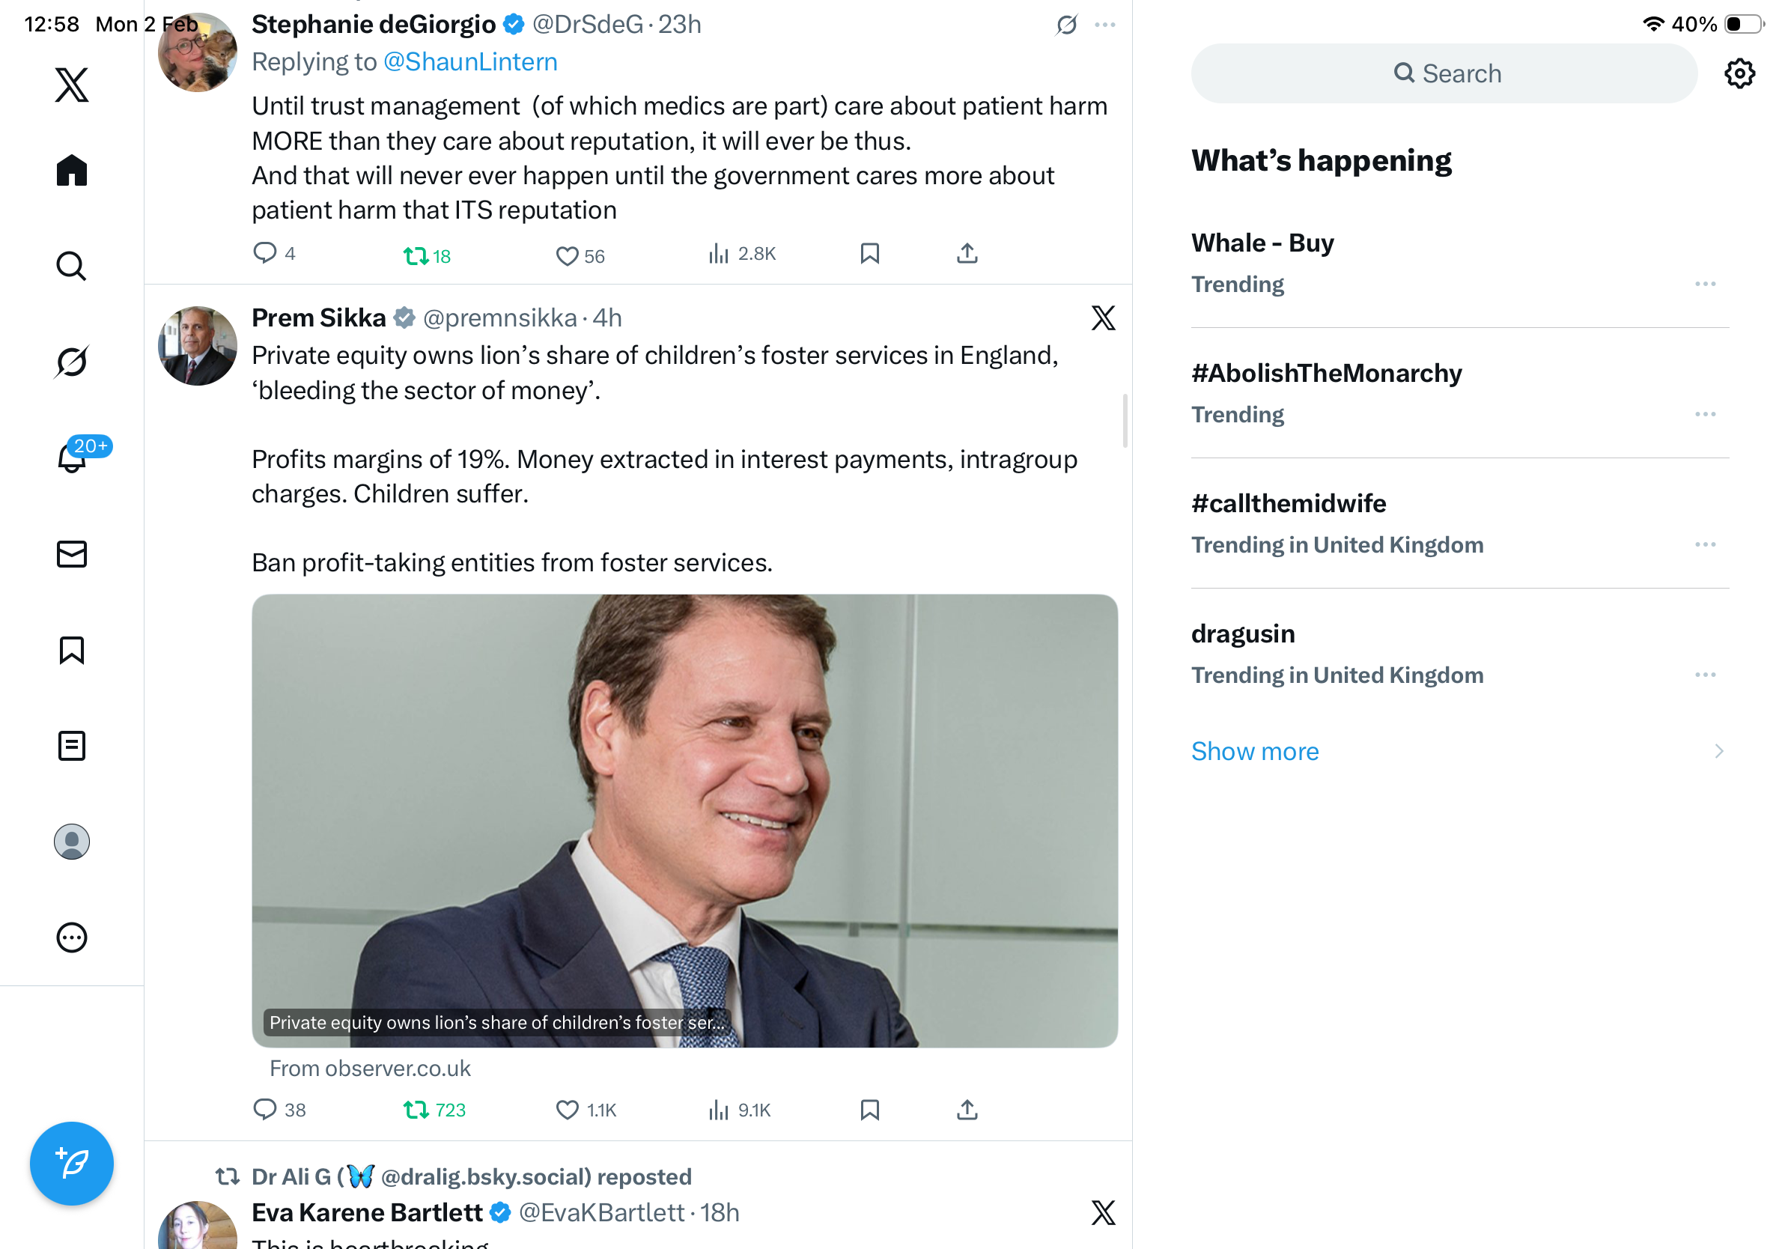Open direct messages envelope icon
The width and height of the screenshot is (1788, 1249).
(x=72, y=553)
